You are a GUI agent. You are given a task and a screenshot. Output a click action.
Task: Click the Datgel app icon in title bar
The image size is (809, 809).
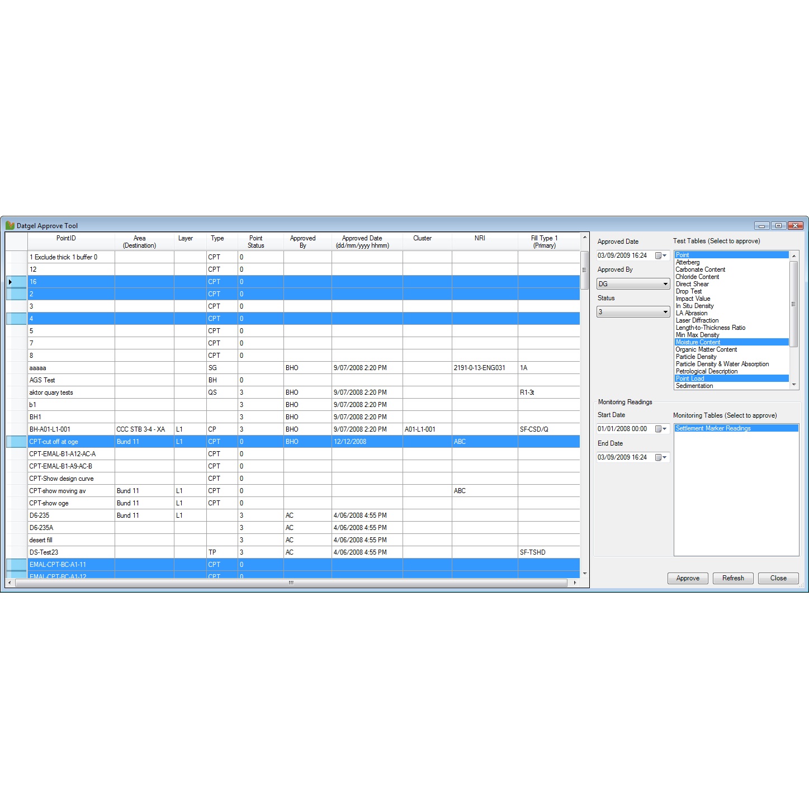10,225
